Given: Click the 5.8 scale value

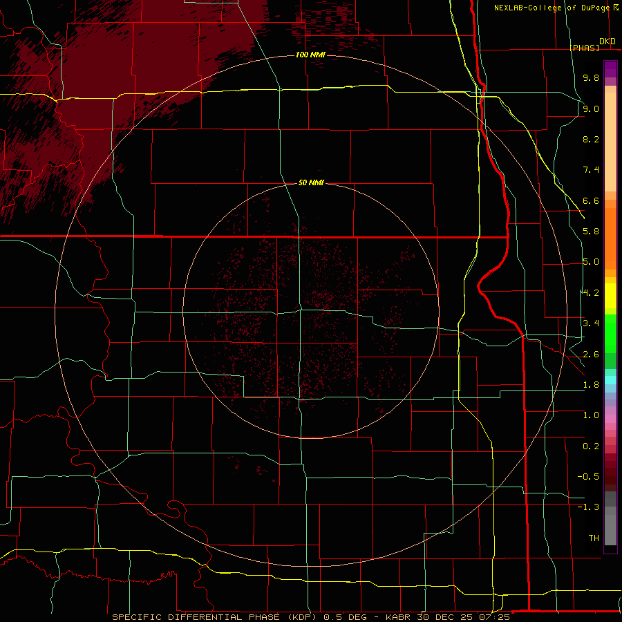Looking at the screenshot, I should (591, 232).
